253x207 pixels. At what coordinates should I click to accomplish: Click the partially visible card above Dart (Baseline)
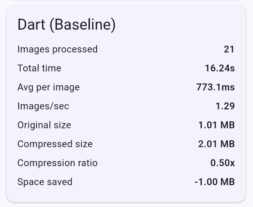(127, 1)
